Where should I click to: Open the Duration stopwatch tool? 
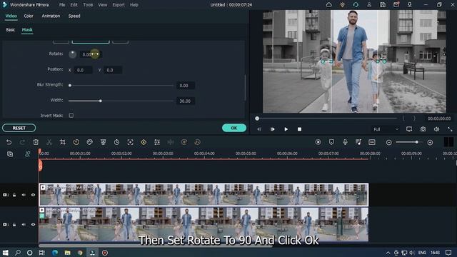[116, 142]
